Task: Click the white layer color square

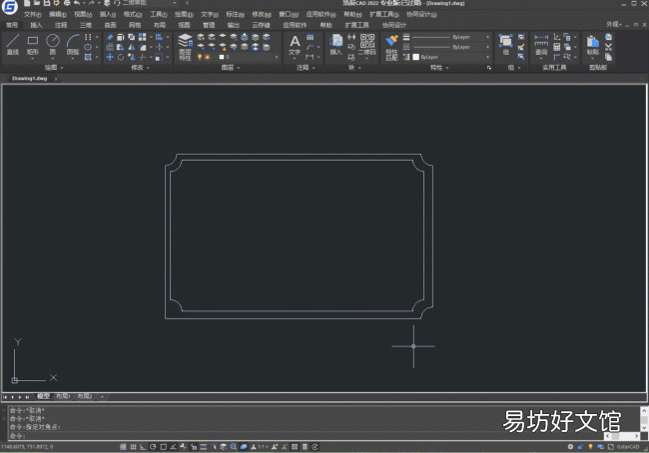Action: tap(222, 57)
